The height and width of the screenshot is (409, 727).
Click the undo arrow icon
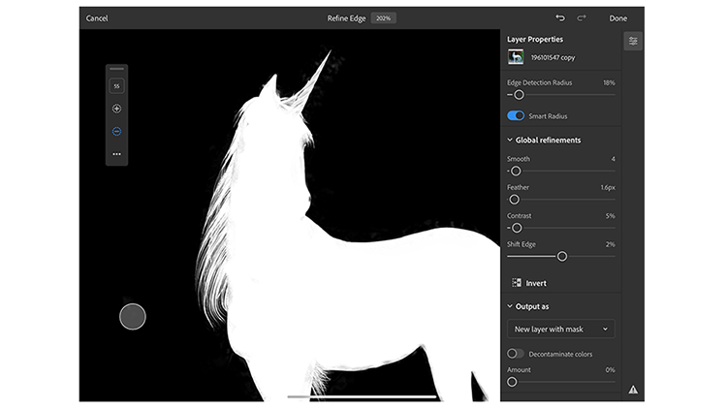560,18
